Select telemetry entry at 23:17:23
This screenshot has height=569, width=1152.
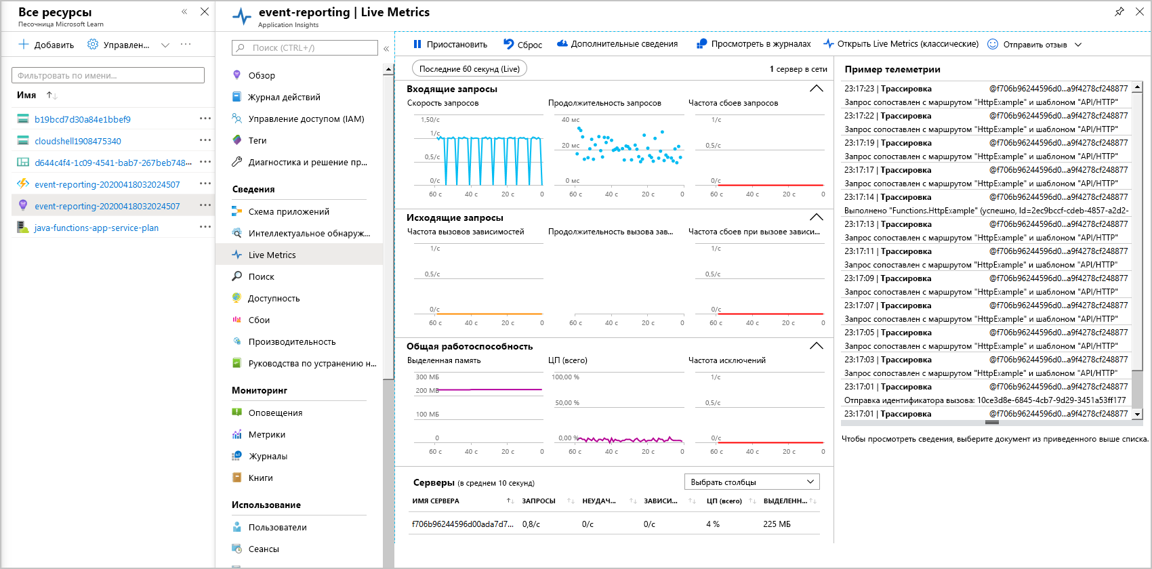987,96
